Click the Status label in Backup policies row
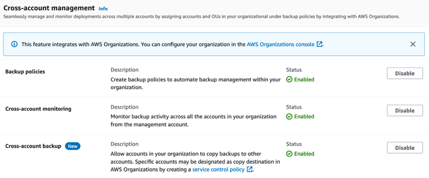Viewport: 429px width, 178px height. click(294, 70)
